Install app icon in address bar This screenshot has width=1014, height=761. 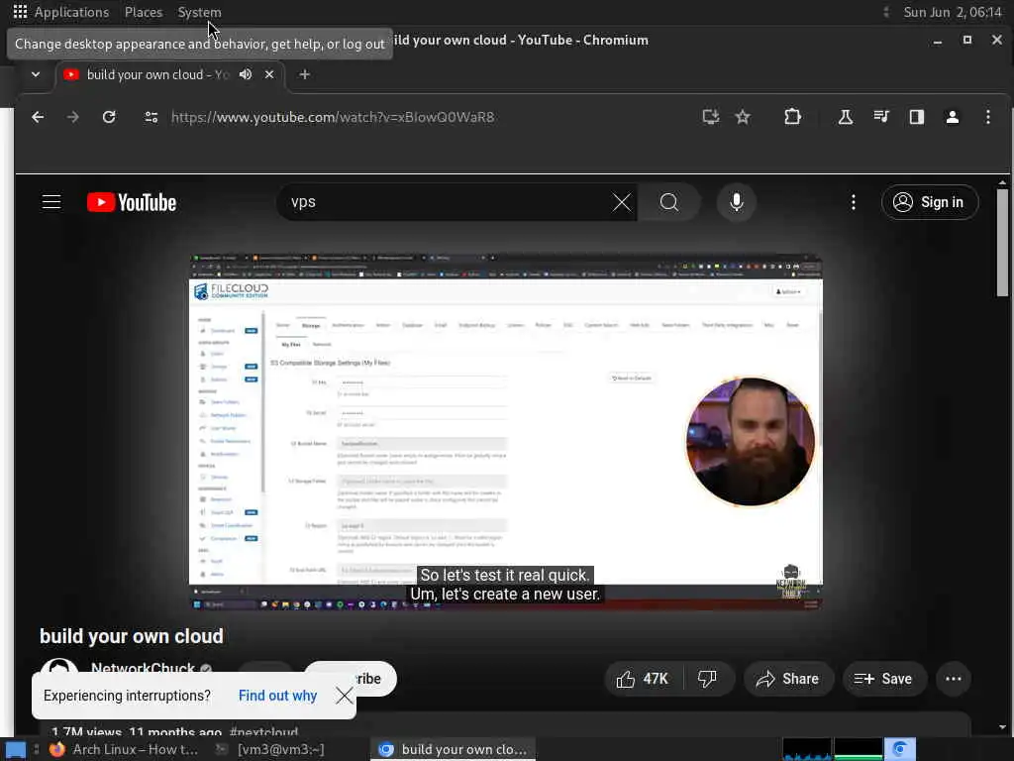click(x=711, y=117)
